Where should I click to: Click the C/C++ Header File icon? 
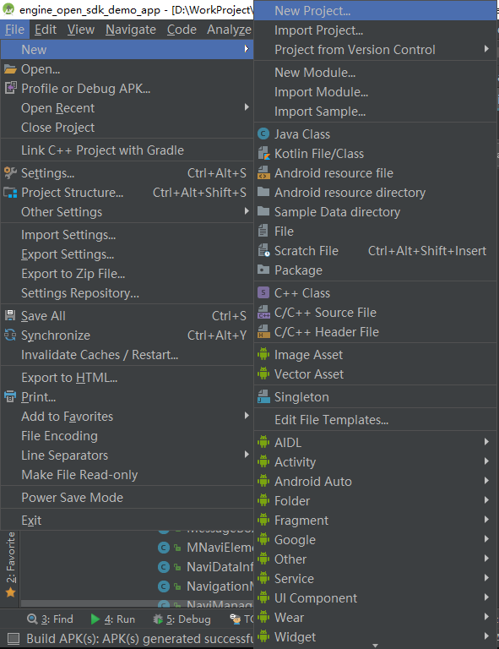click(263, 332)
